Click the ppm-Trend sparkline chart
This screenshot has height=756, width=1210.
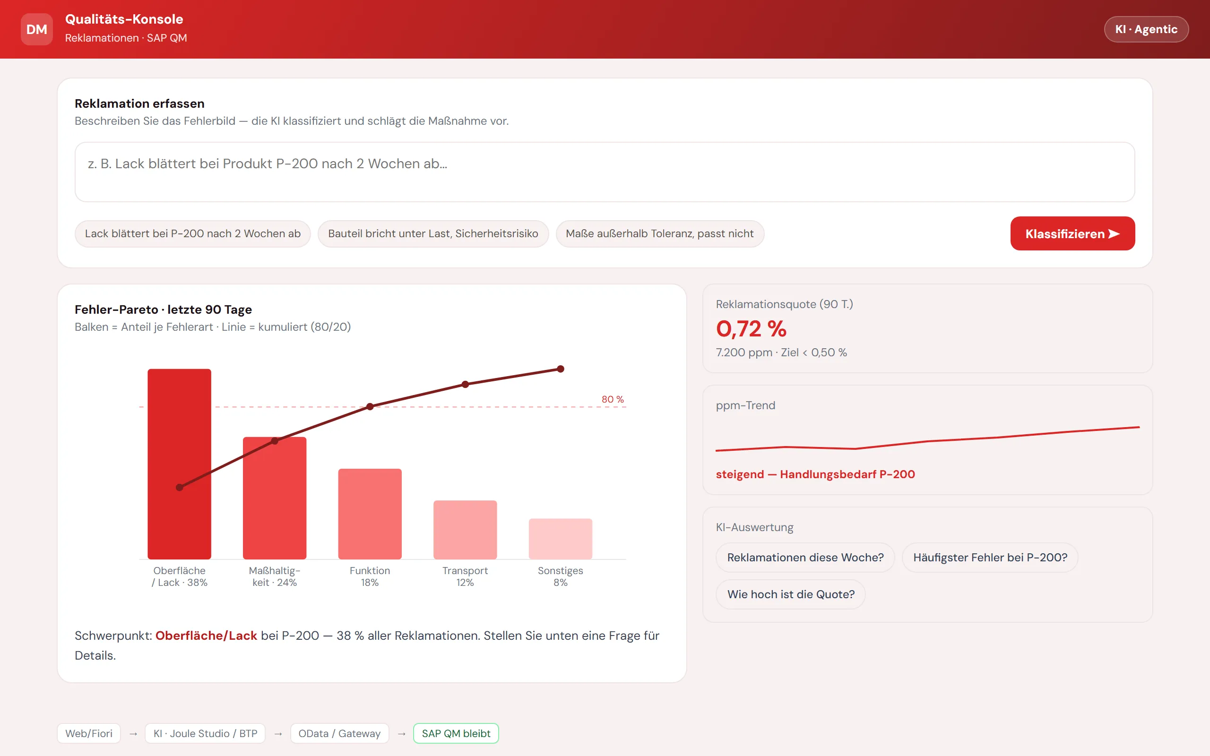pos(927,438)
